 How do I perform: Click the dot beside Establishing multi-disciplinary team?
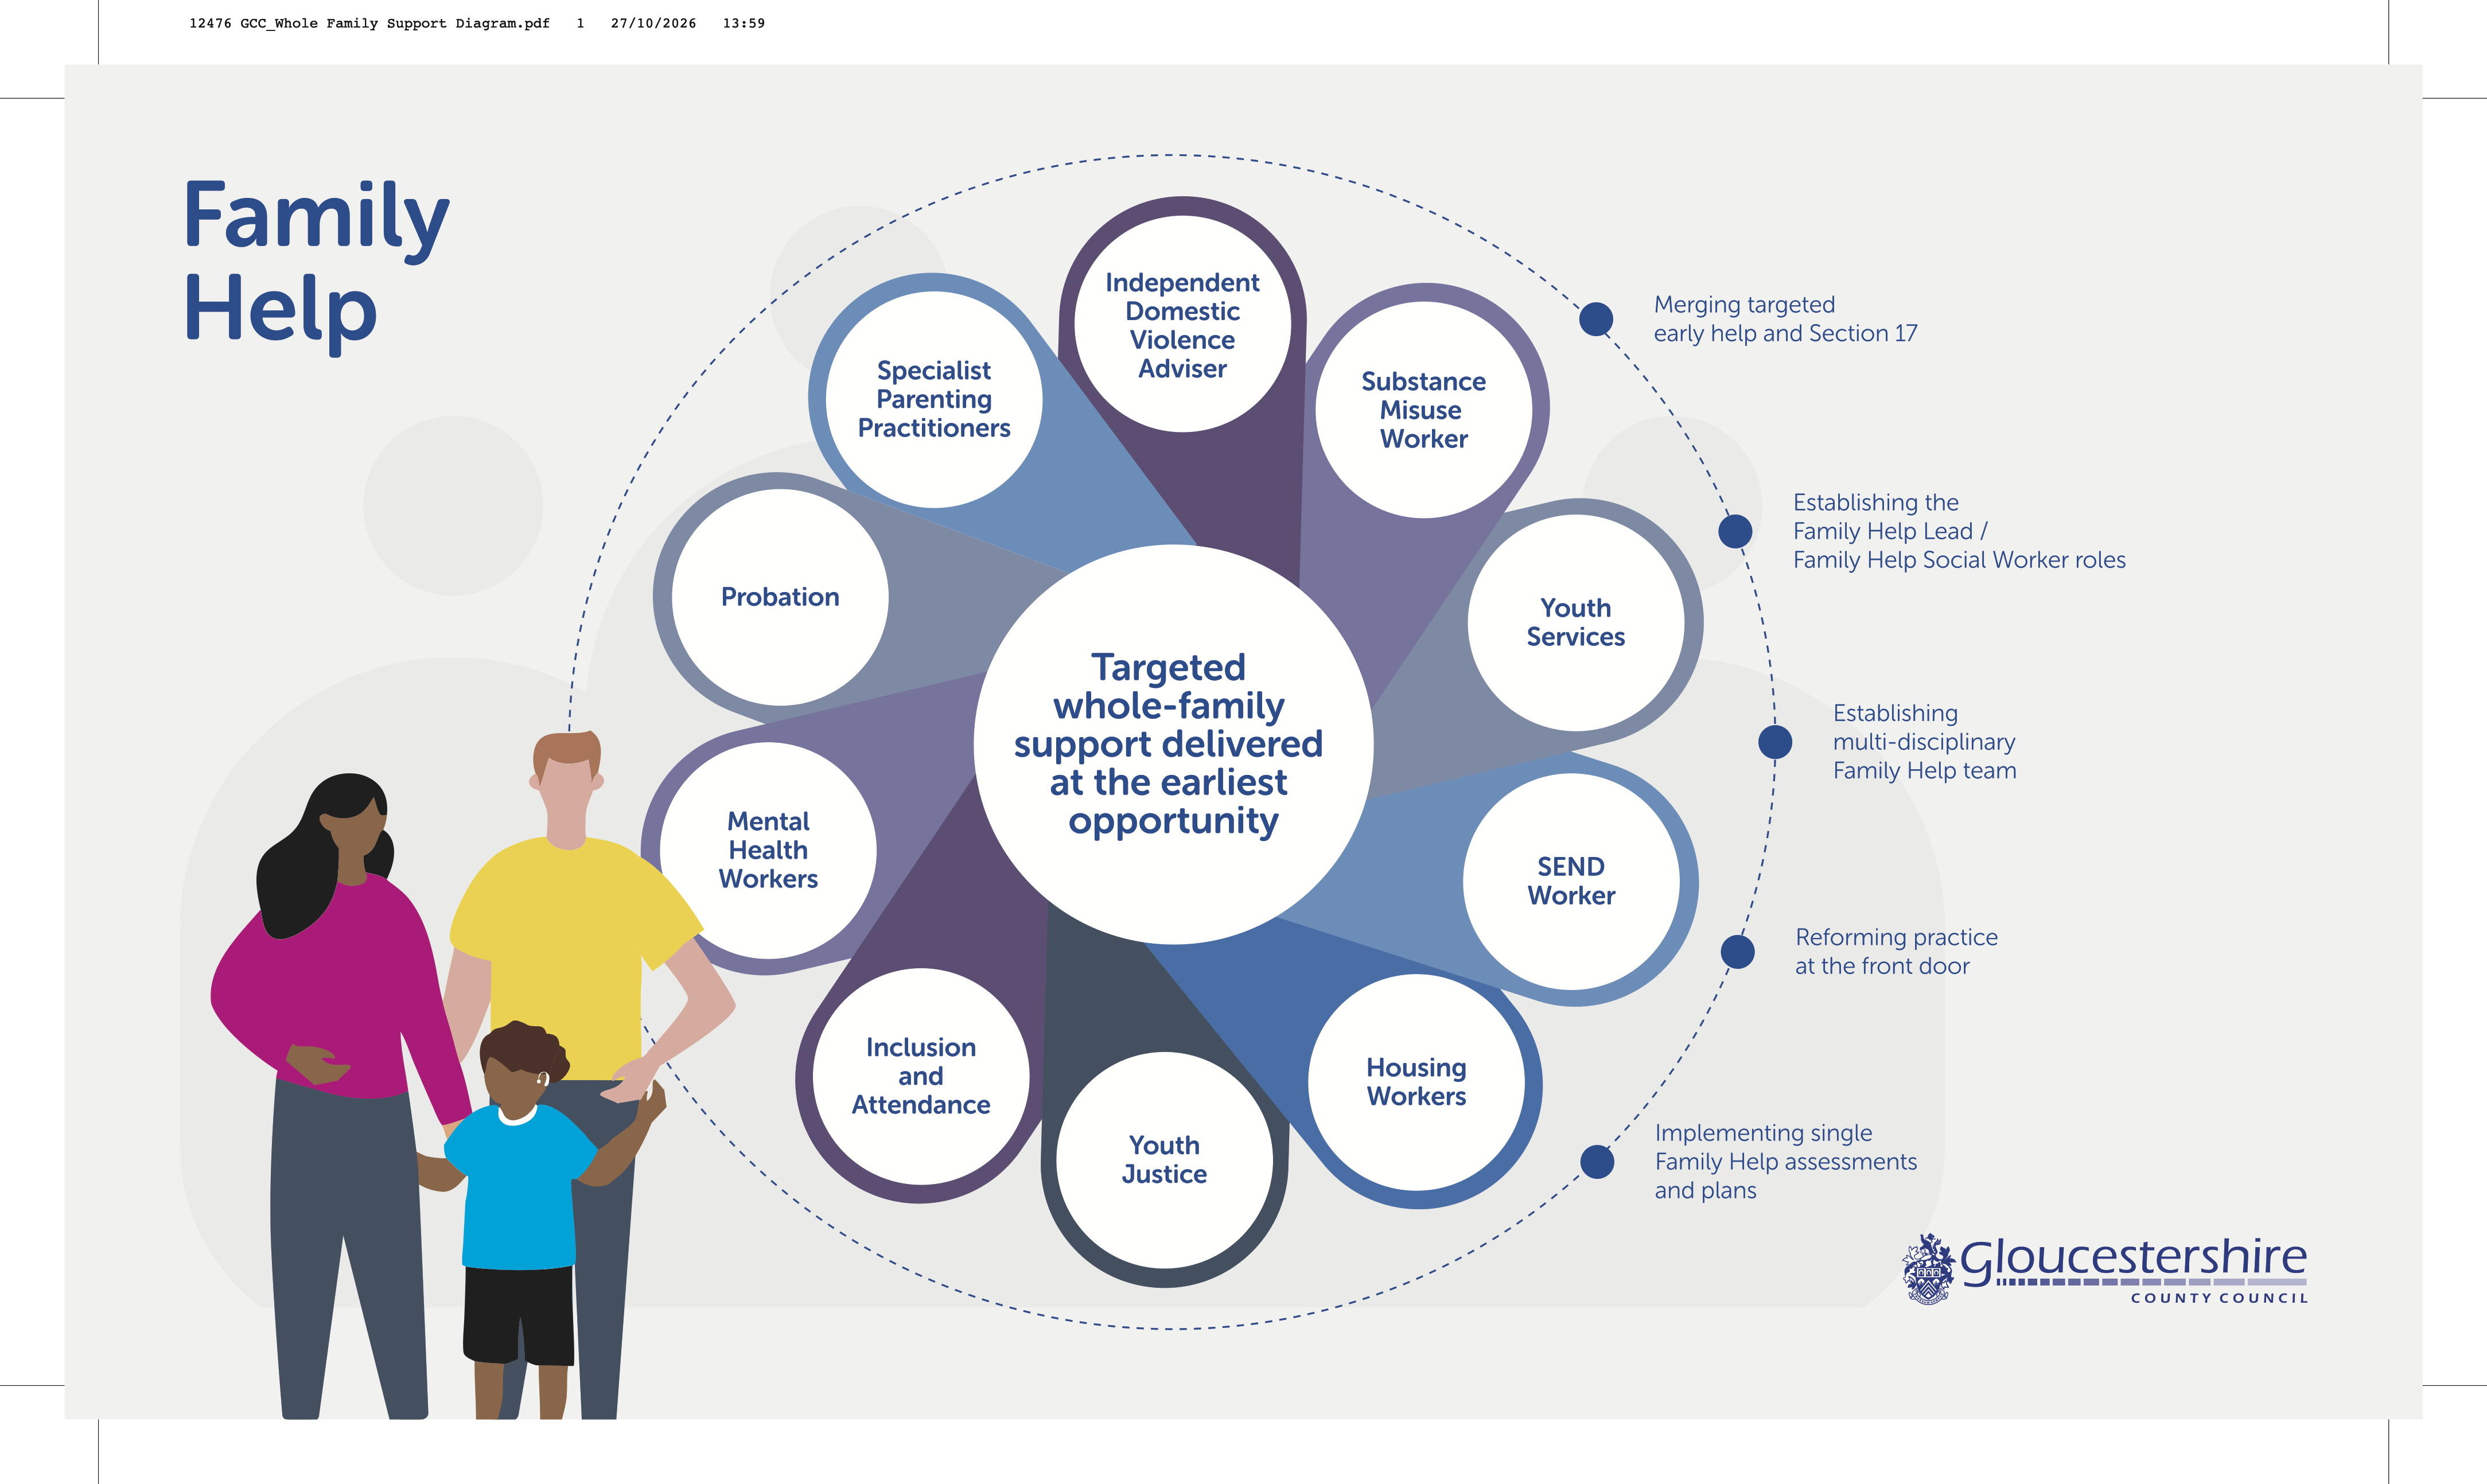pyautogui.click(x=1775, y=742)
